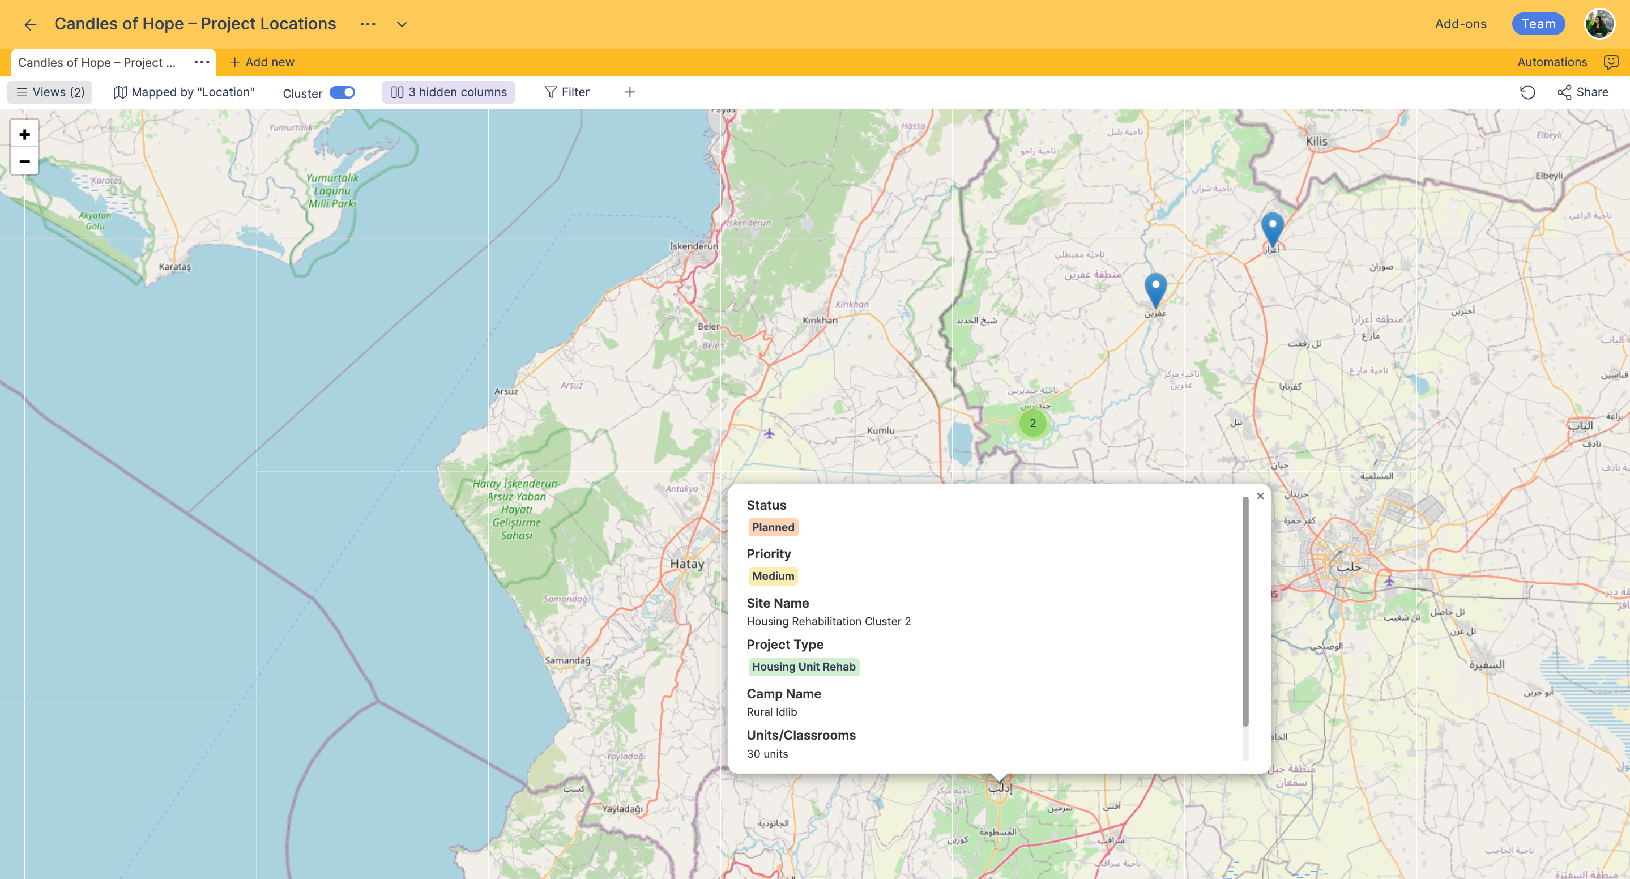The width and height of the screenshot is (1630, 879).
Task: Open the Add-ons menu
Action: [1460, 24]
